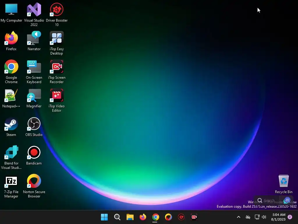Select the Firefox desktop shortcut
Viewport: 298px width, 224px height.
11,41
